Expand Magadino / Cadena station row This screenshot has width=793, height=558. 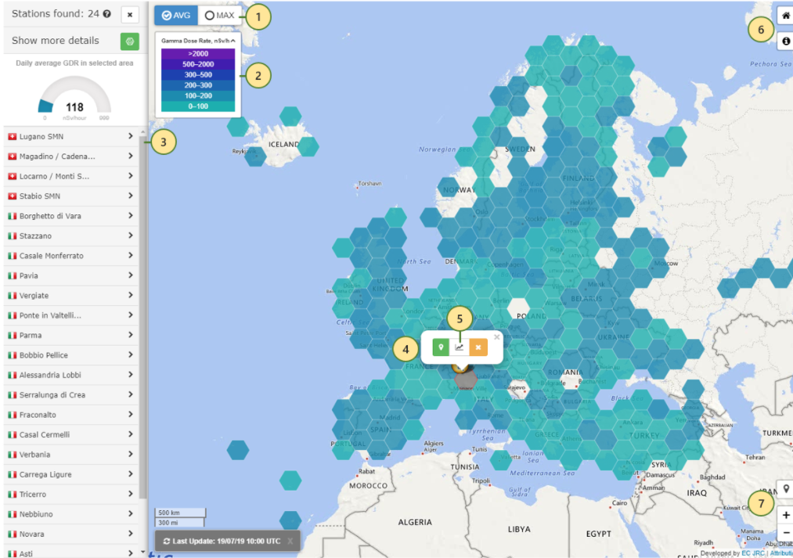click(71, 157)
